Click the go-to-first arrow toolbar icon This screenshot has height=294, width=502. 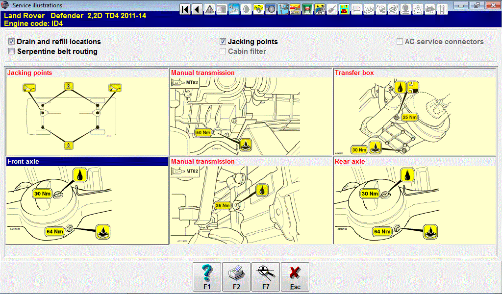[185, 9]
